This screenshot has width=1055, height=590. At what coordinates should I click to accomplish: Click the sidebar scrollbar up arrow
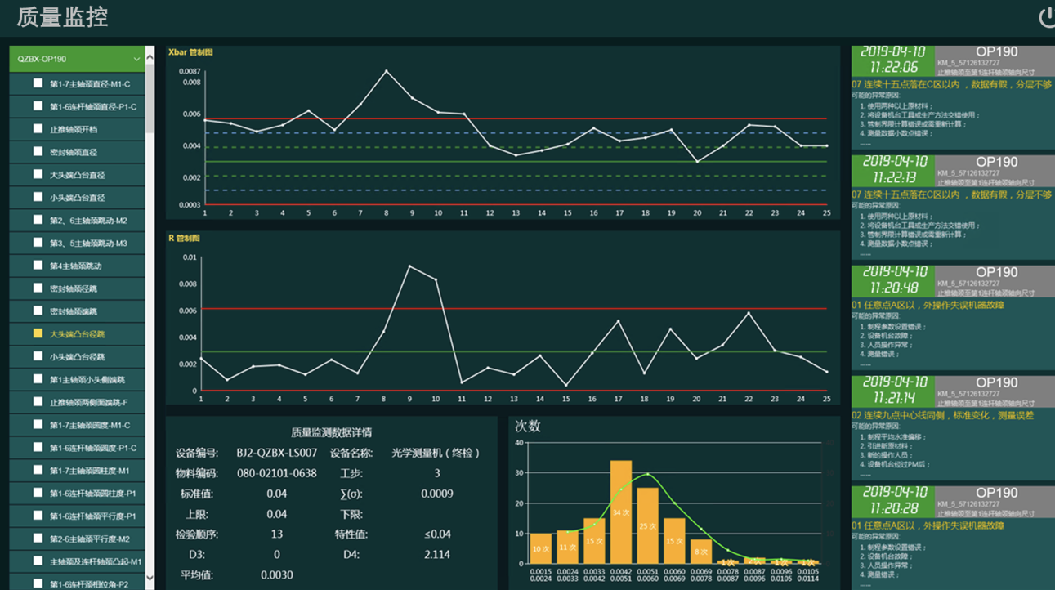click(x=150, y=56)
